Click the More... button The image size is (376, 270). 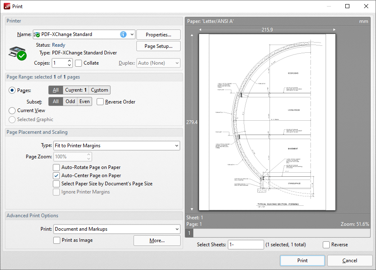point(157,241)
